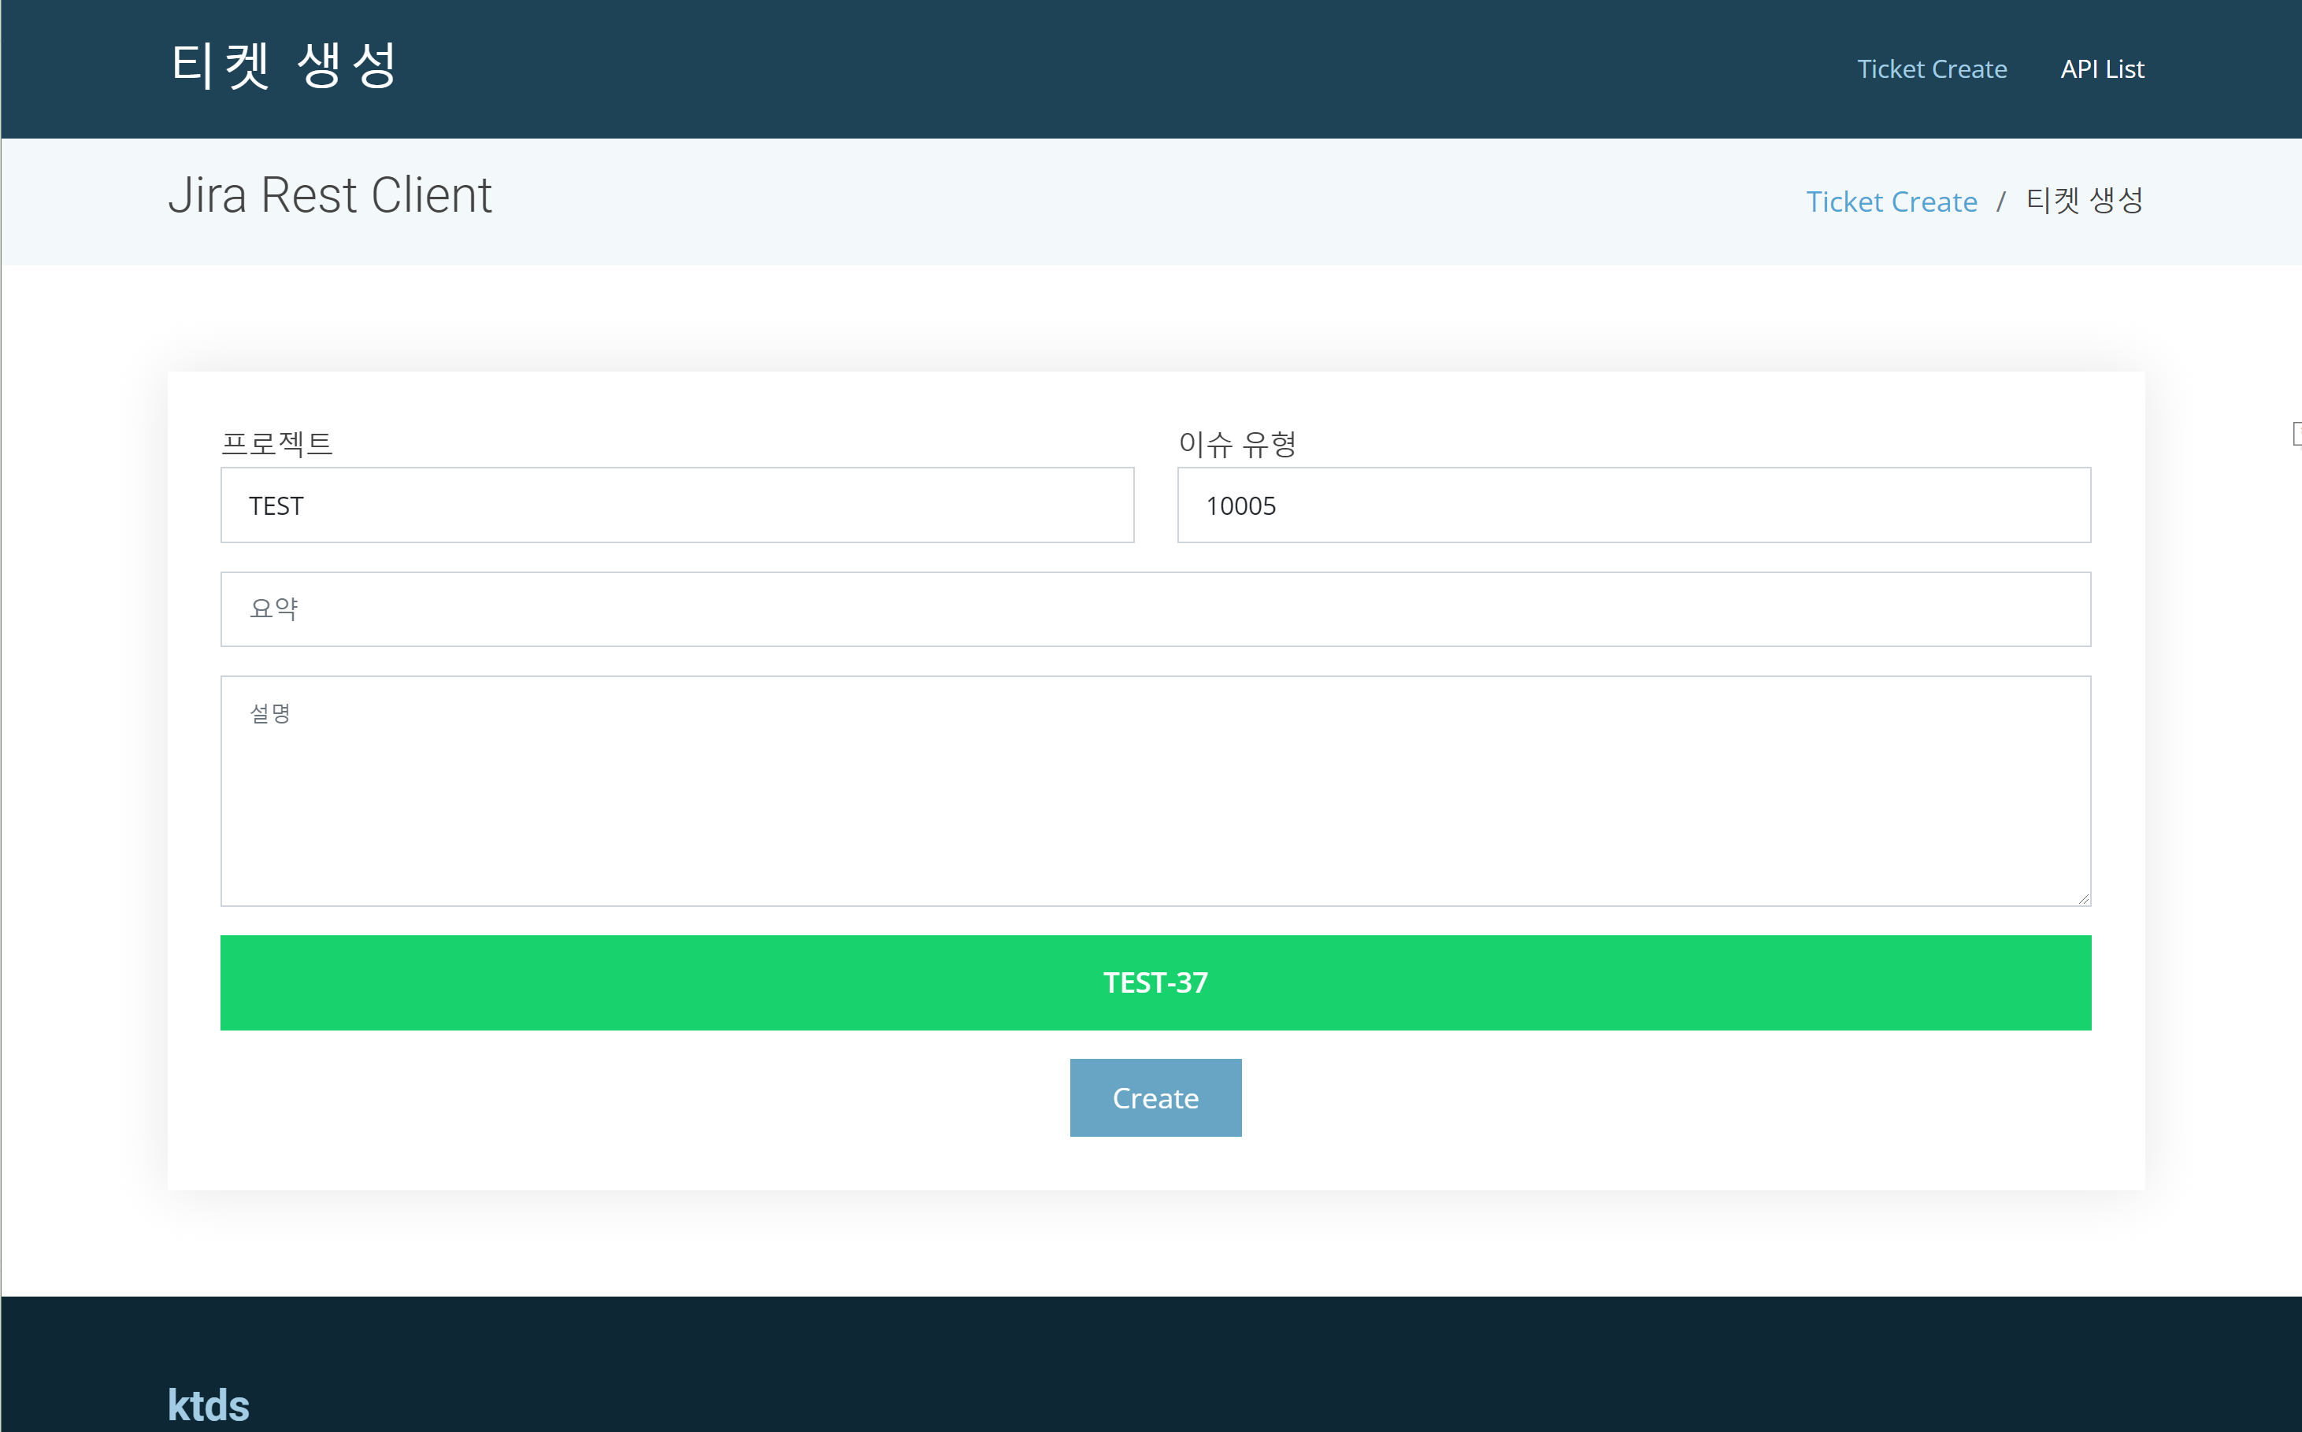
Task: Click the TEST-37 result banner
Action: pos(1154,982)
